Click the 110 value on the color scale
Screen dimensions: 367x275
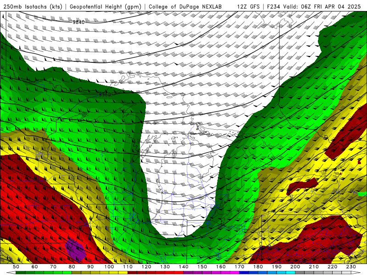pyautogui.click(x=128, y=267)
